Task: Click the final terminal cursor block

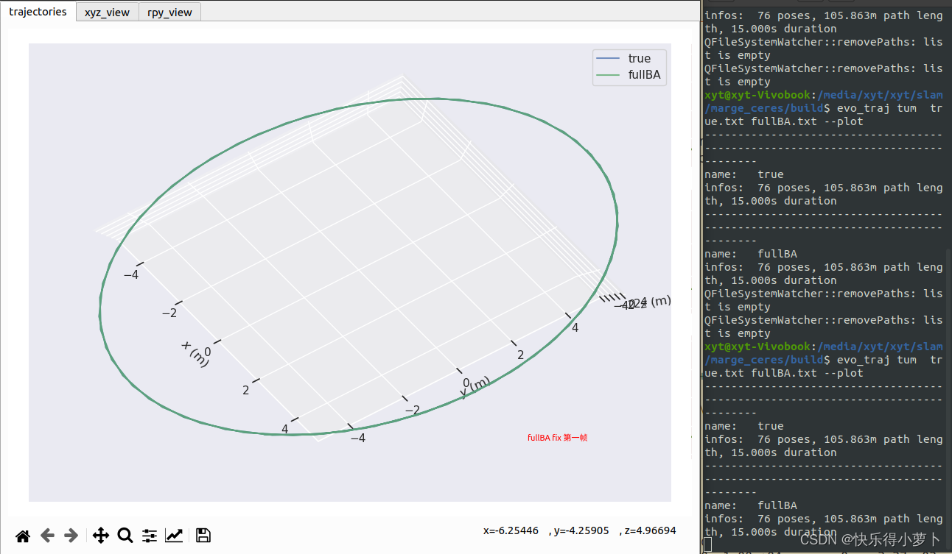Action: [707, 544]
